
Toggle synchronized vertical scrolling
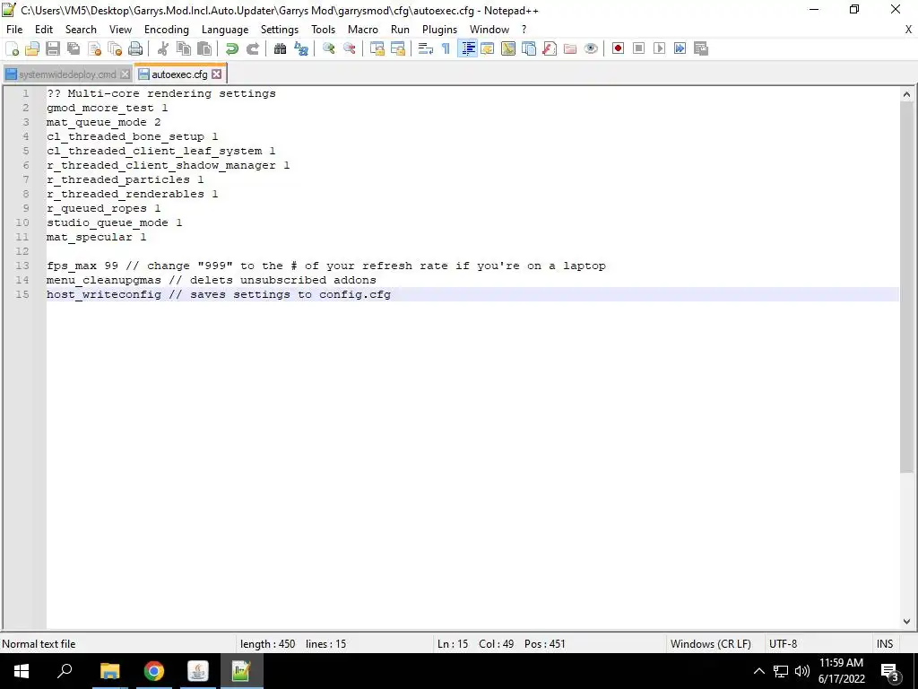(377, 48)
